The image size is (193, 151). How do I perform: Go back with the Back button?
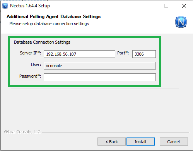tap(111, 142)
